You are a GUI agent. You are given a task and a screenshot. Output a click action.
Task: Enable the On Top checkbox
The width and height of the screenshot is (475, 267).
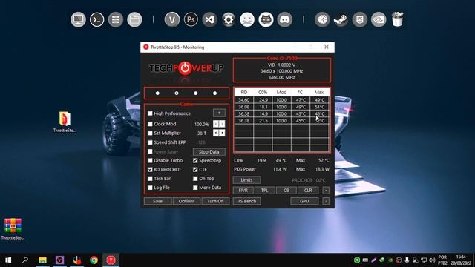[x=195, y=179]
